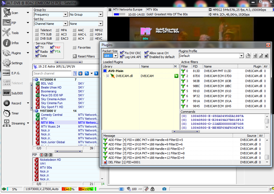274x194 pixels.
Task: Click the PIP screen icon in sidebar
Action: [x=7, y=23]
